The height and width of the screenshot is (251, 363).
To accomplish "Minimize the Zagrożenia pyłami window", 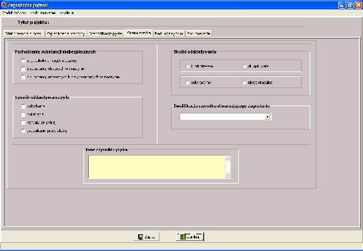I will (x=342, y=5).
